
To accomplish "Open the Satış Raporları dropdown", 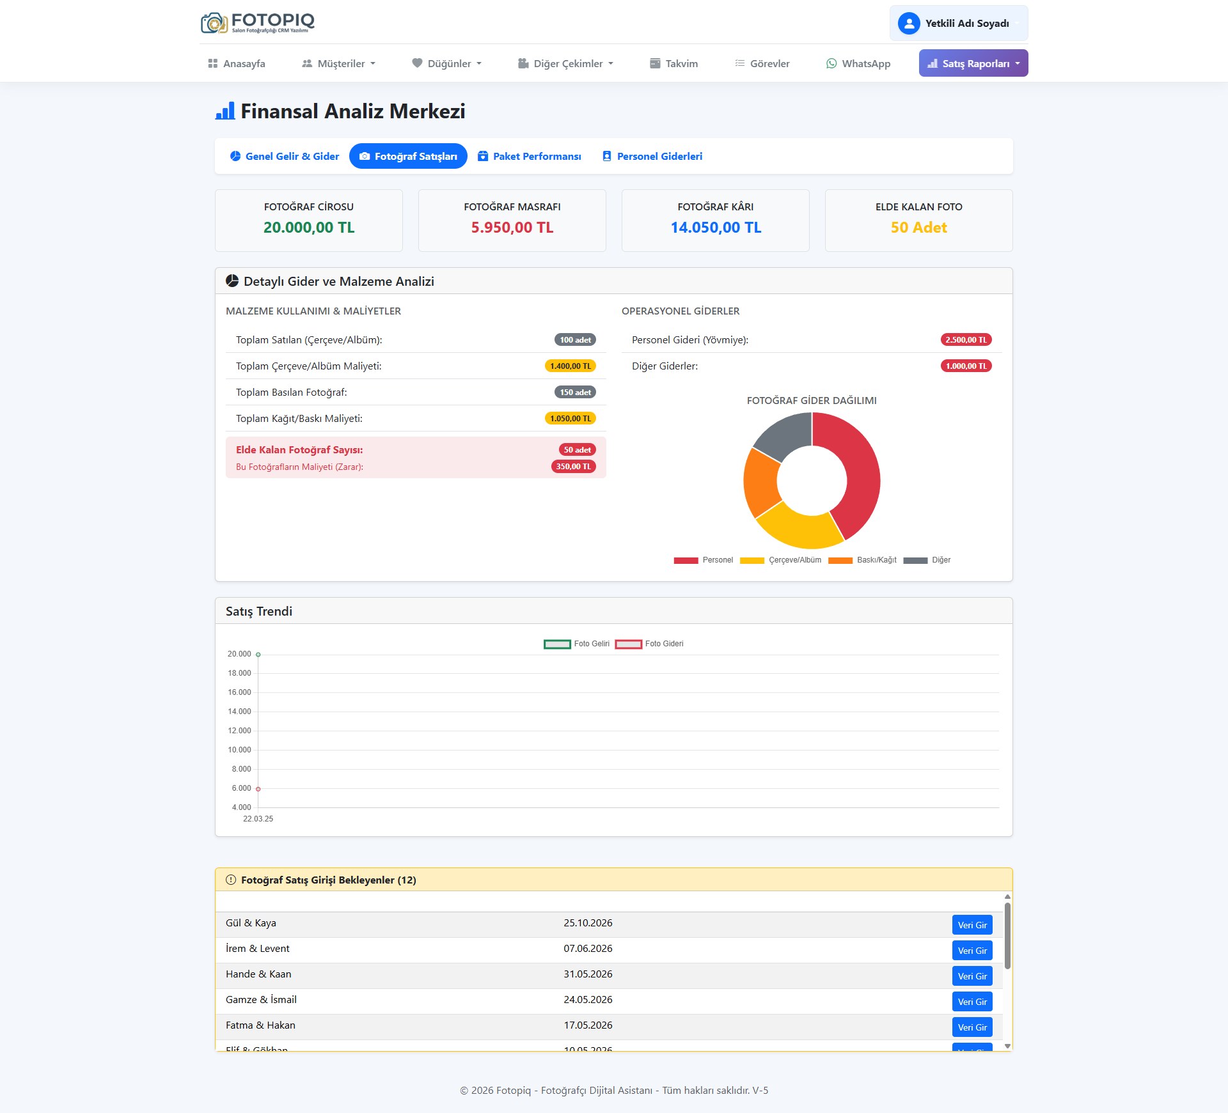I will point(973,63).
